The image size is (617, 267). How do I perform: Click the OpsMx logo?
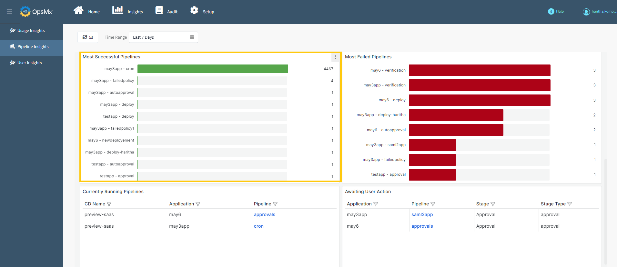tap(36, 12)
